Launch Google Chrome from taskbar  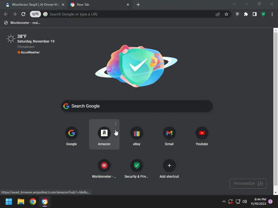(x=33, y=201)
